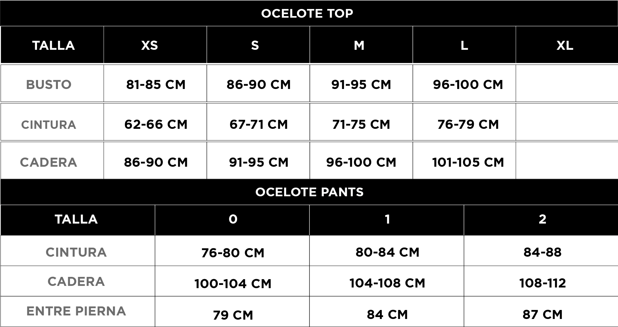
Task: Click the OCELOTE TOP title bar
Action: tap(307, 13)
